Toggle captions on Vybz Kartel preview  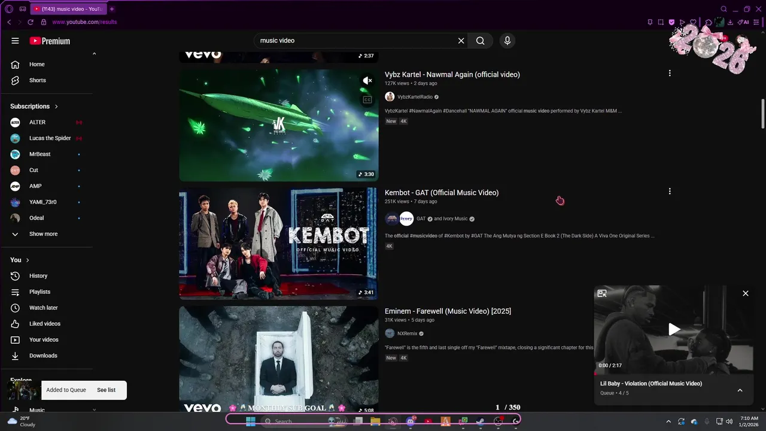click(367, 100)
